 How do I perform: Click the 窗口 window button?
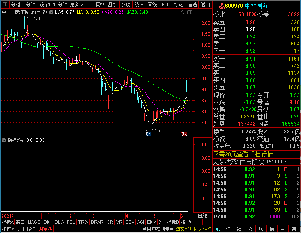tap(20, 222)
